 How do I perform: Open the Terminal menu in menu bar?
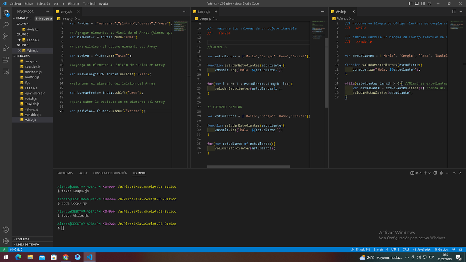tap(89, 3)
